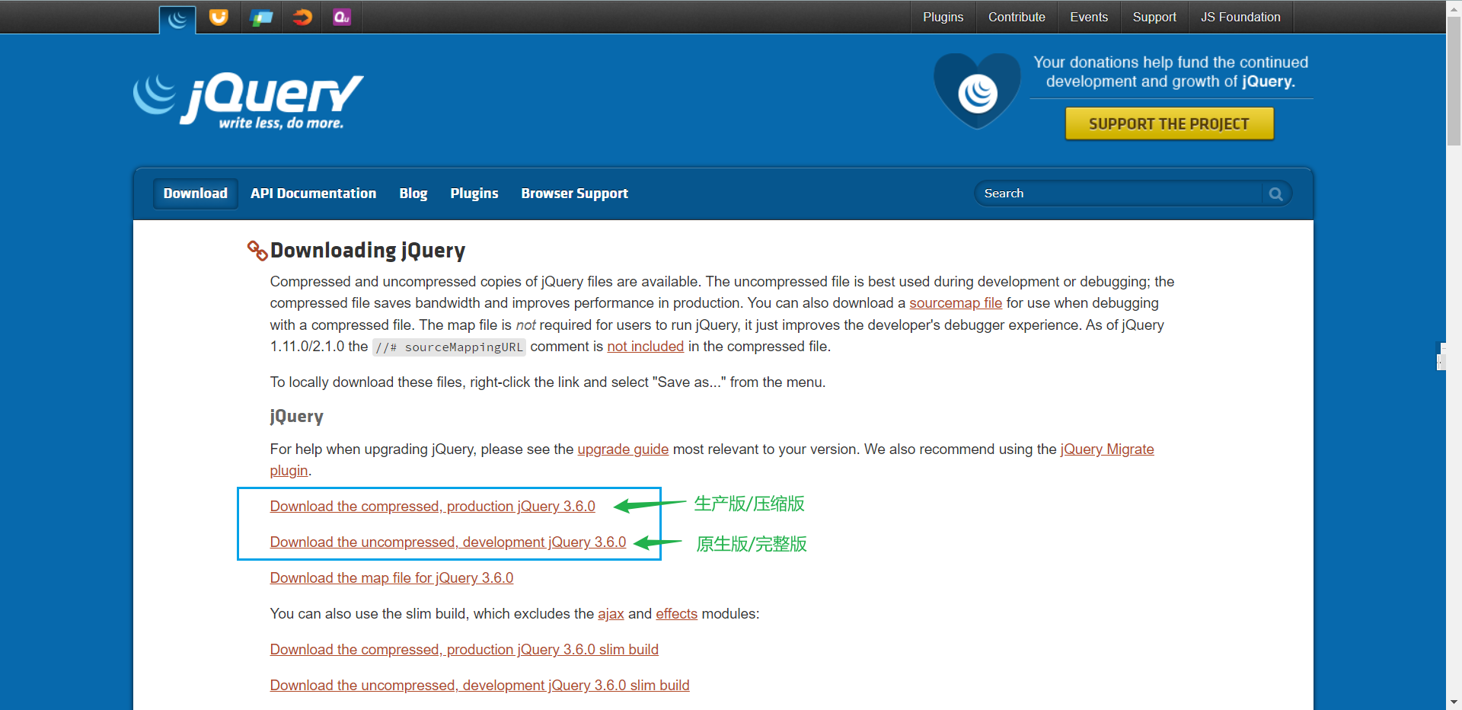
Task: Open the Sizzle project icon
Action: pyautogui.click(x=302, y=17)
